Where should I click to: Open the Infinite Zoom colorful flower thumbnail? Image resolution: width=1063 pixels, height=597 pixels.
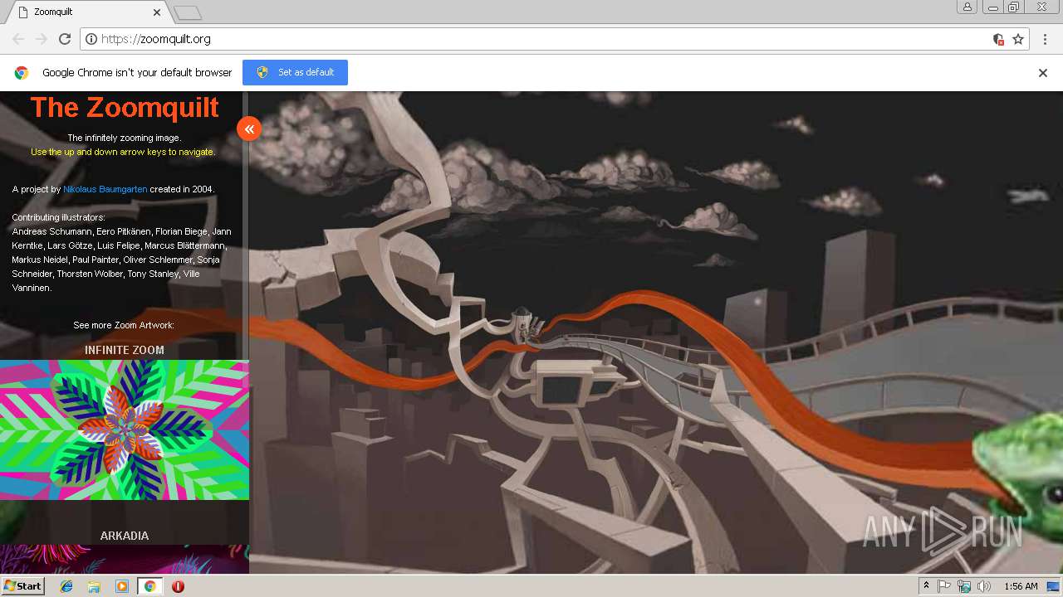(125, 430)
